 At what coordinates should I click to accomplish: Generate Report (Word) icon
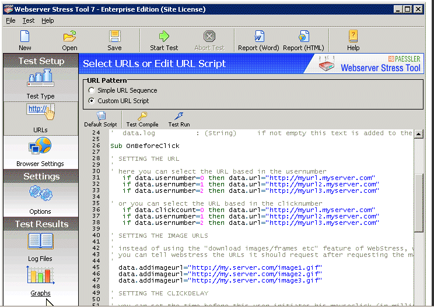coord(259,36)
